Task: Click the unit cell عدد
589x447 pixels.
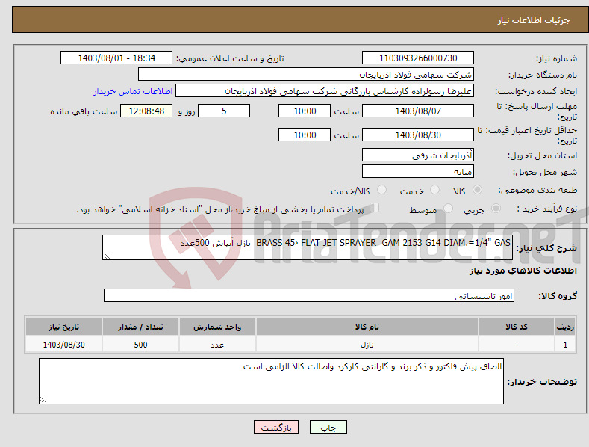Action: point(217,345)
